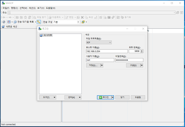Expand the address bar dropdown arrow
This screenshot has height=127, width=185.
[174, 13]
